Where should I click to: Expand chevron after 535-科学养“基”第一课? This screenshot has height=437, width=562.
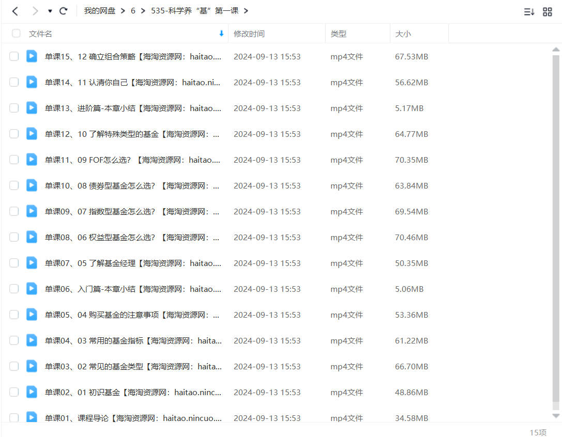(246, 11)
